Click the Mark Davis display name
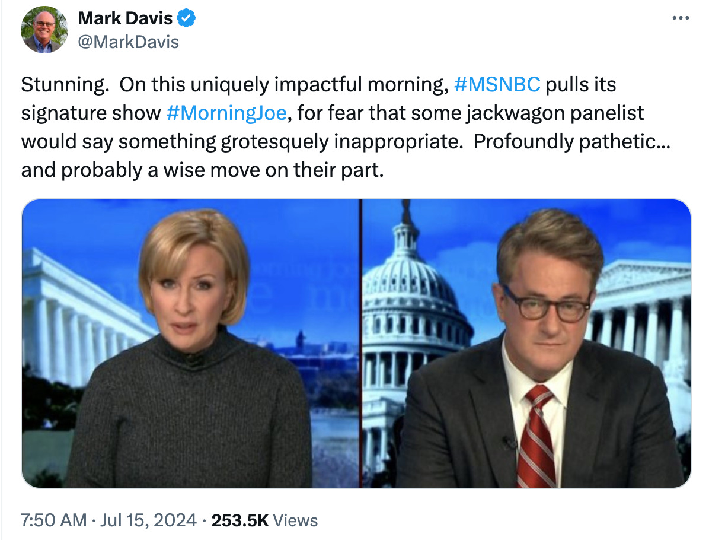 click(x=125, y=18)
